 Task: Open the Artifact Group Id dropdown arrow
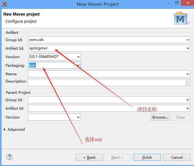(x=188, y=40)
